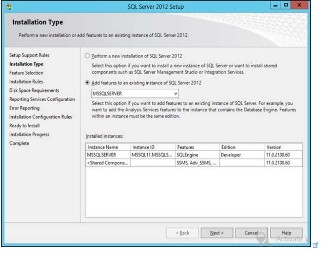
Task: Select the Installation Type step
Action: tap(26, 64)
